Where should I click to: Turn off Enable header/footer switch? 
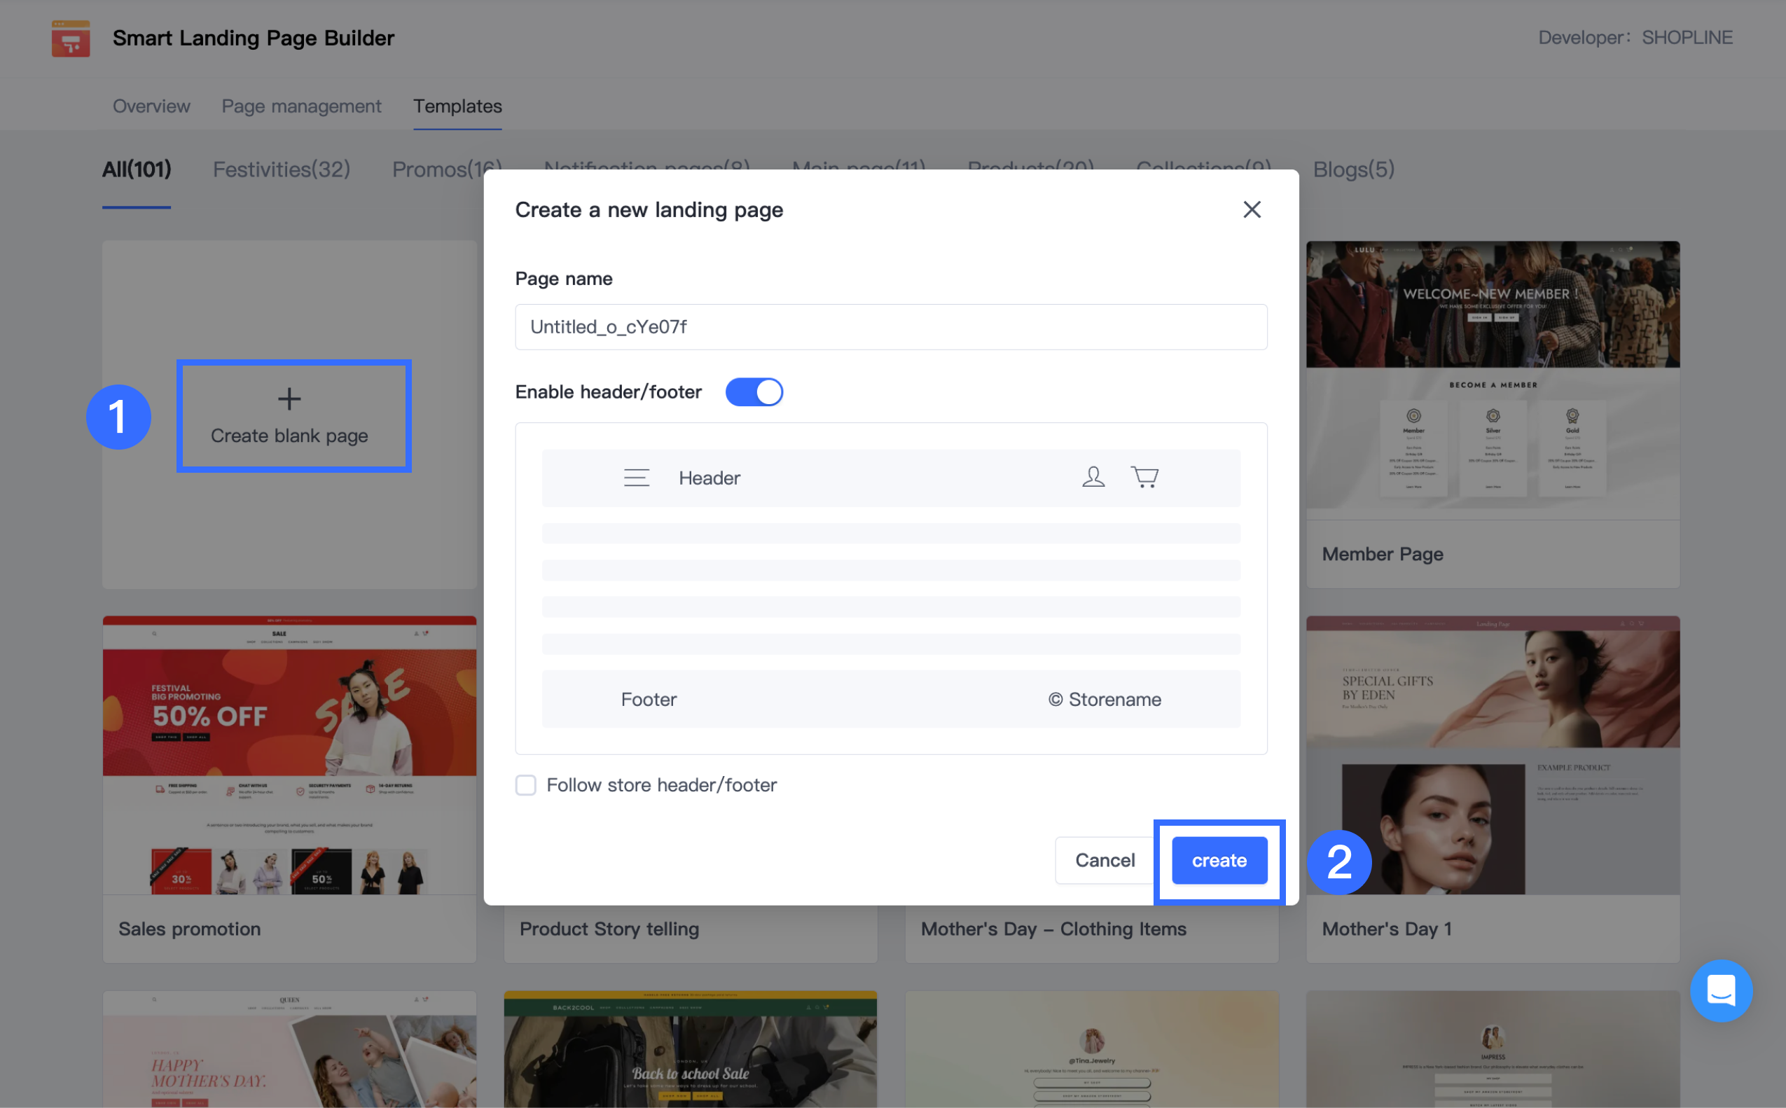coord(754,392)
